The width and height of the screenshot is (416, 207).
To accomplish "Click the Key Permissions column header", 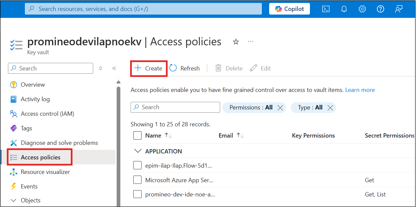I will coord(313,136).
